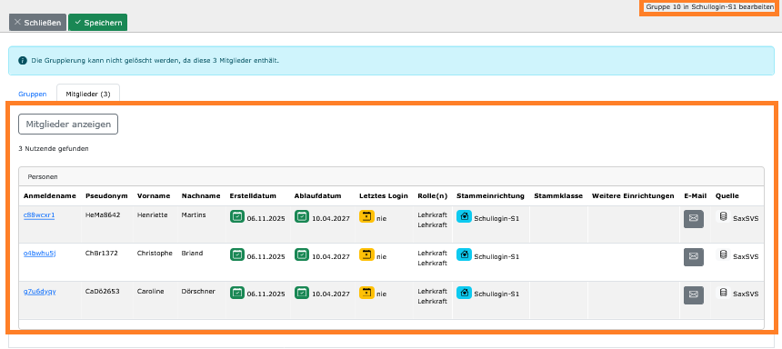Image resolution: width=782 pixels, height=349 pixels.
Task: Click the info icon in the blue notice
Action: click(x=23, y=60)
